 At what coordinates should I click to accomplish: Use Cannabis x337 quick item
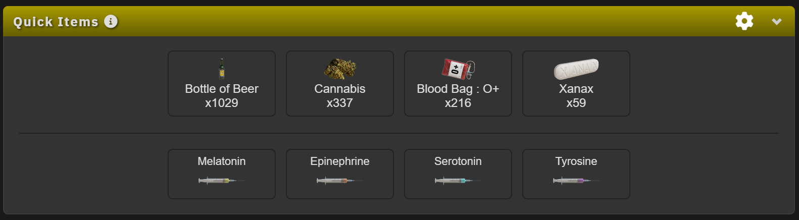[x=340, y=96]
